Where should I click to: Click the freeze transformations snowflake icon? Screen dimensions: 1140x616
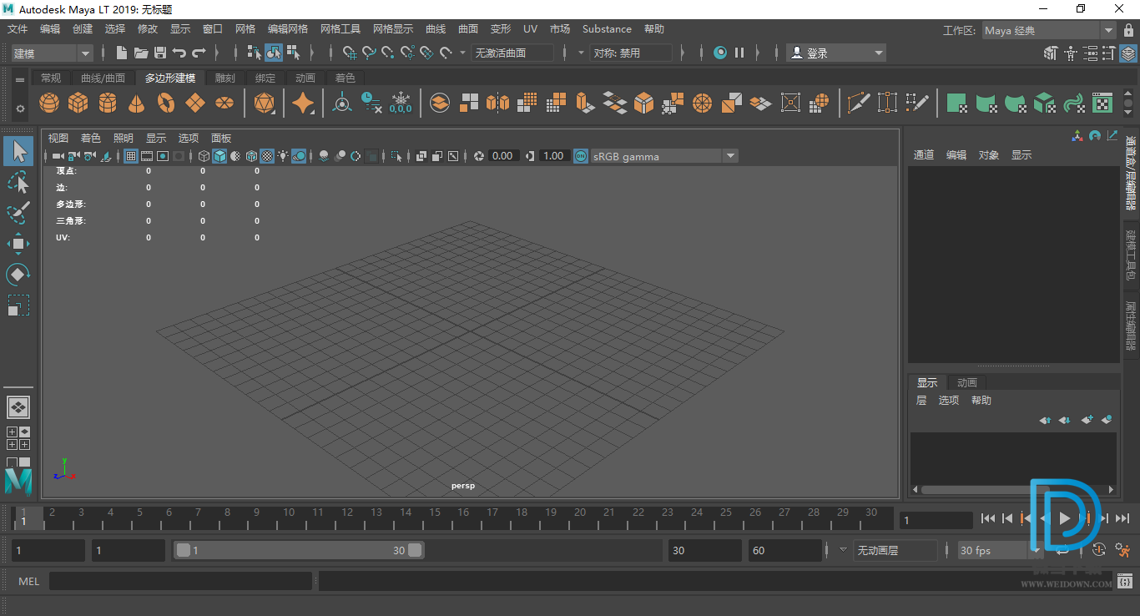401,103
